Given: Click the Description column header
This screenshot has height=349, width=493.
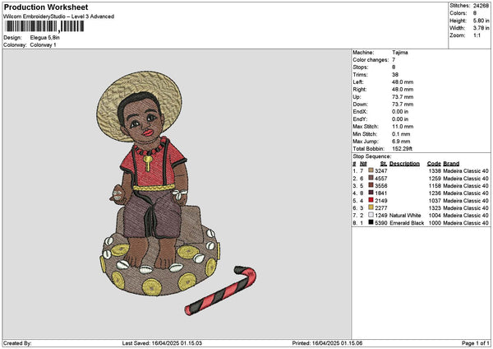Looking at the screenshot, I should (x=404, y=164).
